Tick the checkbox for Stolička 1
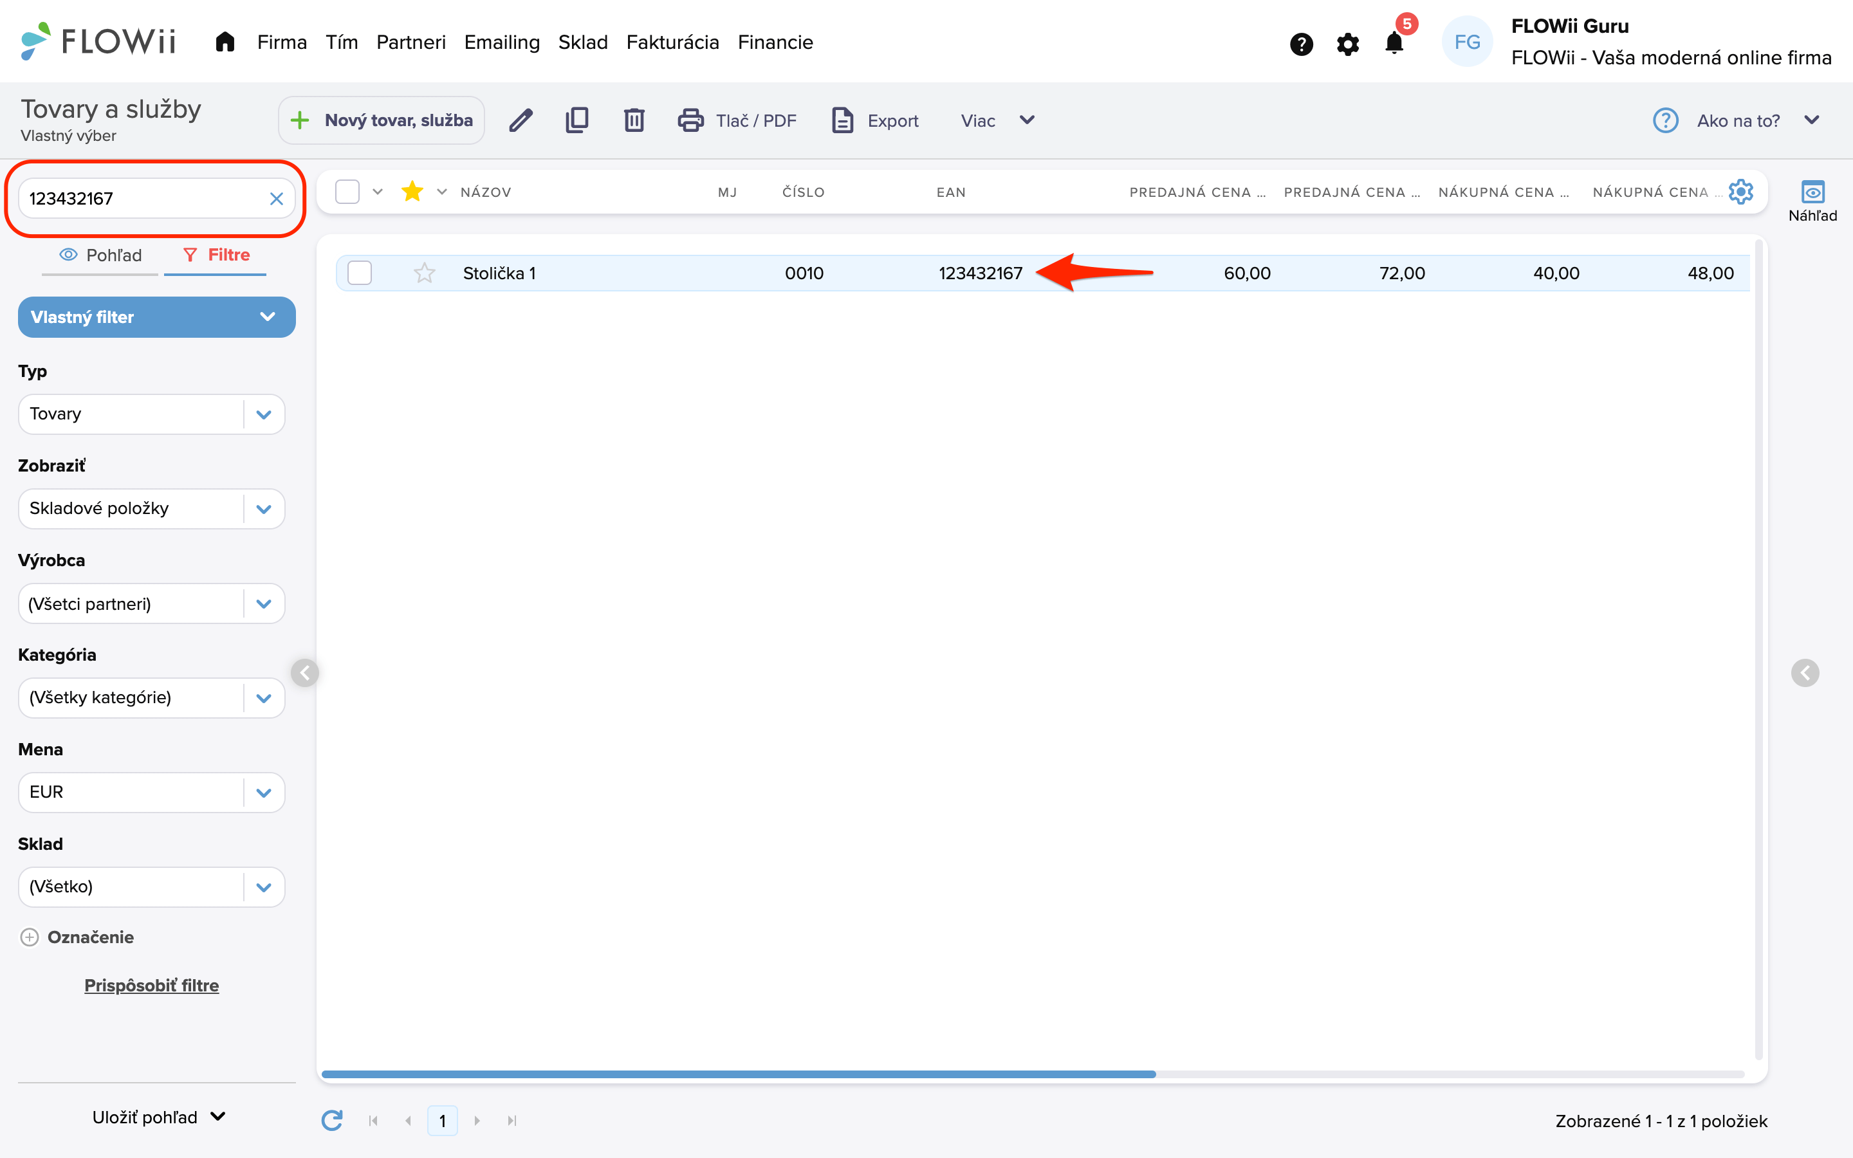1853x1158 pixels. (x=360, y=273)
